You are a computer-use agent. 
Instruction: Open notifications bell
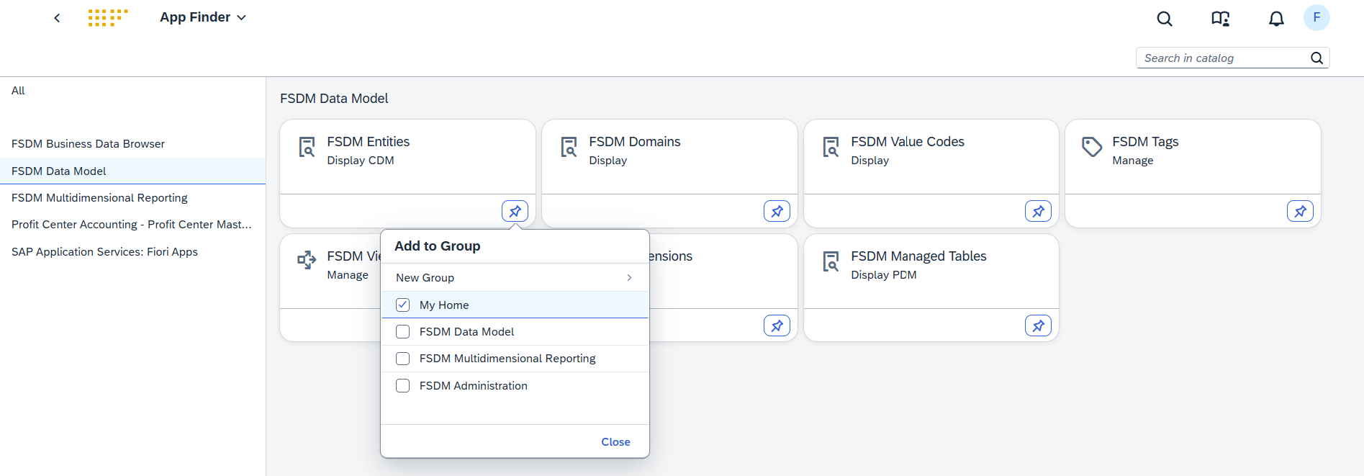click(x=1276, y=19)
